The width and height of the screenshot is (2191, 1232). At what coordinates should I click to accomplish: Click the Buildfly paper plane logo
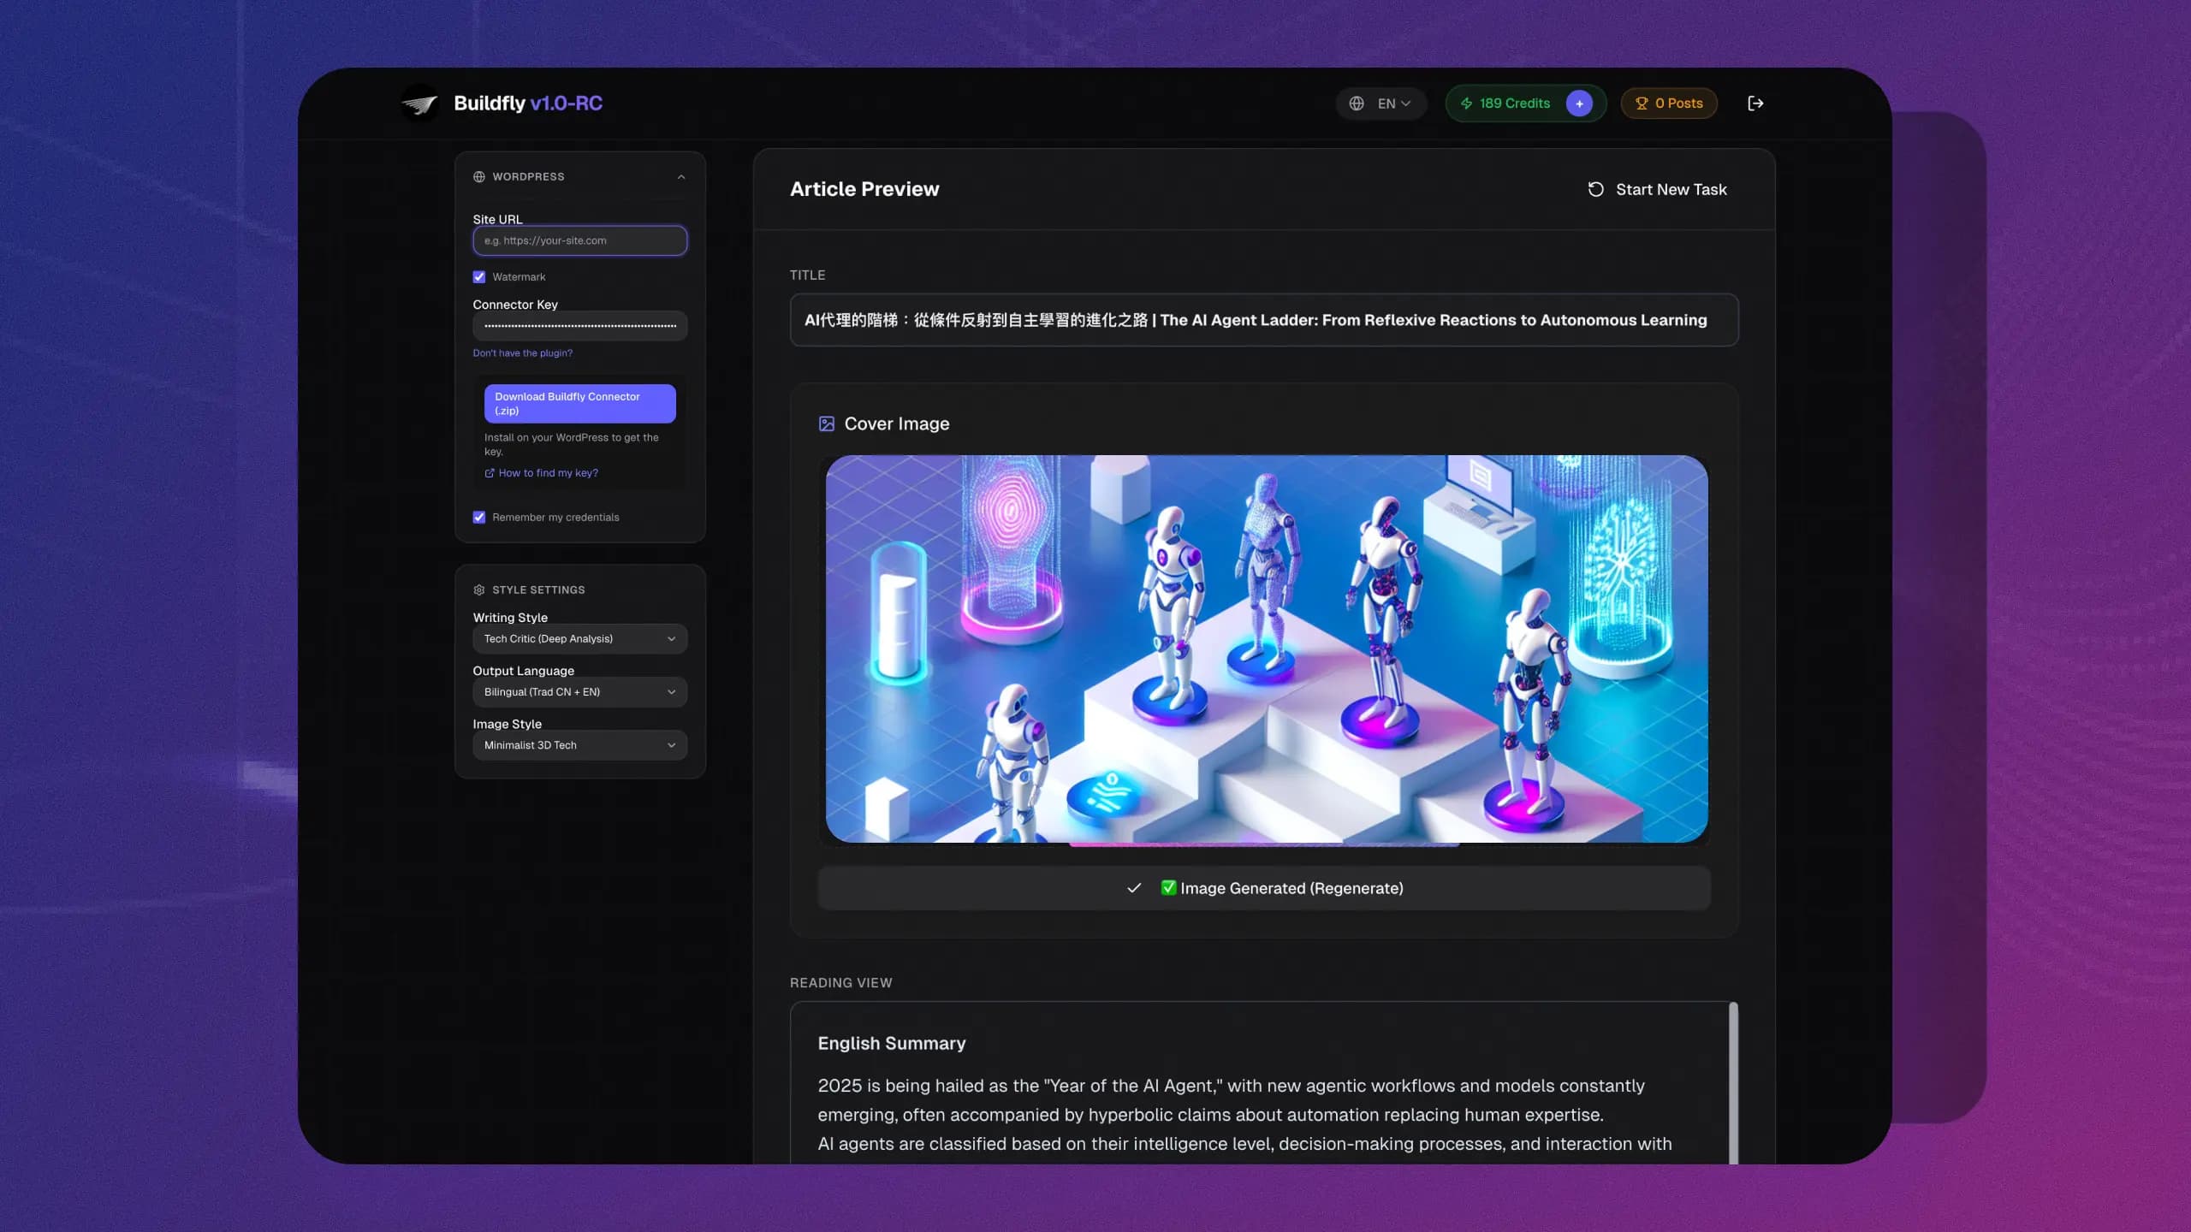(419, 104)
